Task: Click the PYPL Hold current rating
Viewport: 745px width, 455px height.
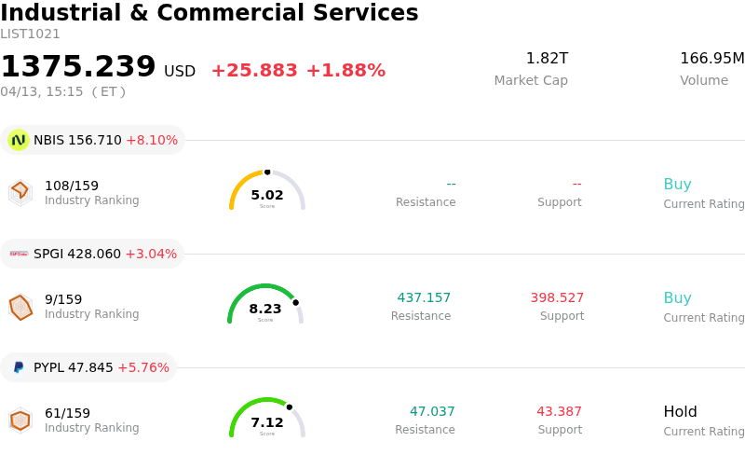Action: pyautogui.click(x=680, y=412)
